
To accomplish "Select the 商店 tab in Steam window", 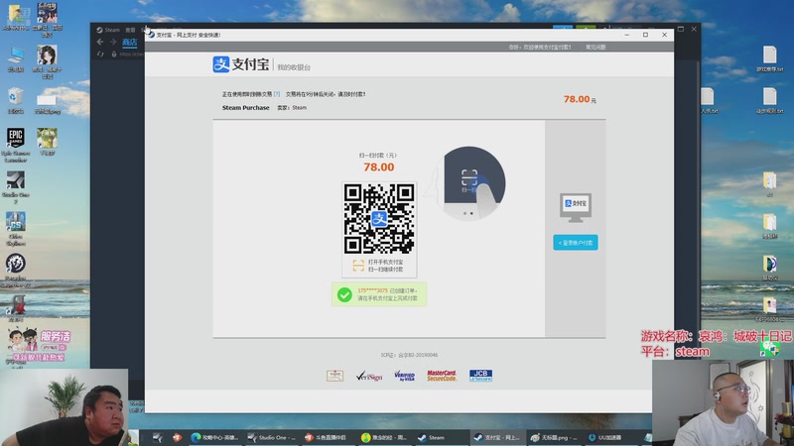I will (x=130, y=42).
